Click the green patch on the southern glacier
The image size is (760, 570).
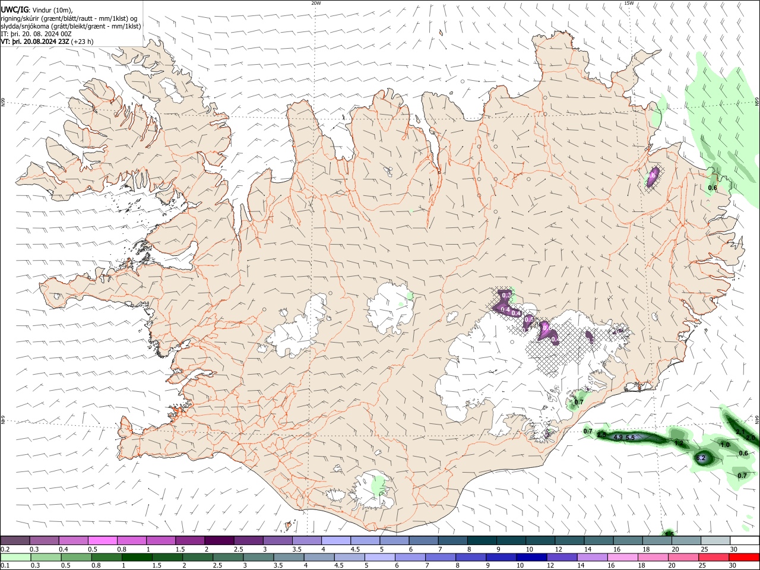click(x=378, y=484)
